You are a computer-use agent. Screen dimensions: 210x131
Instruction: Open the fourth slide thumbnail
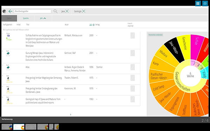(x=43, y=127)
